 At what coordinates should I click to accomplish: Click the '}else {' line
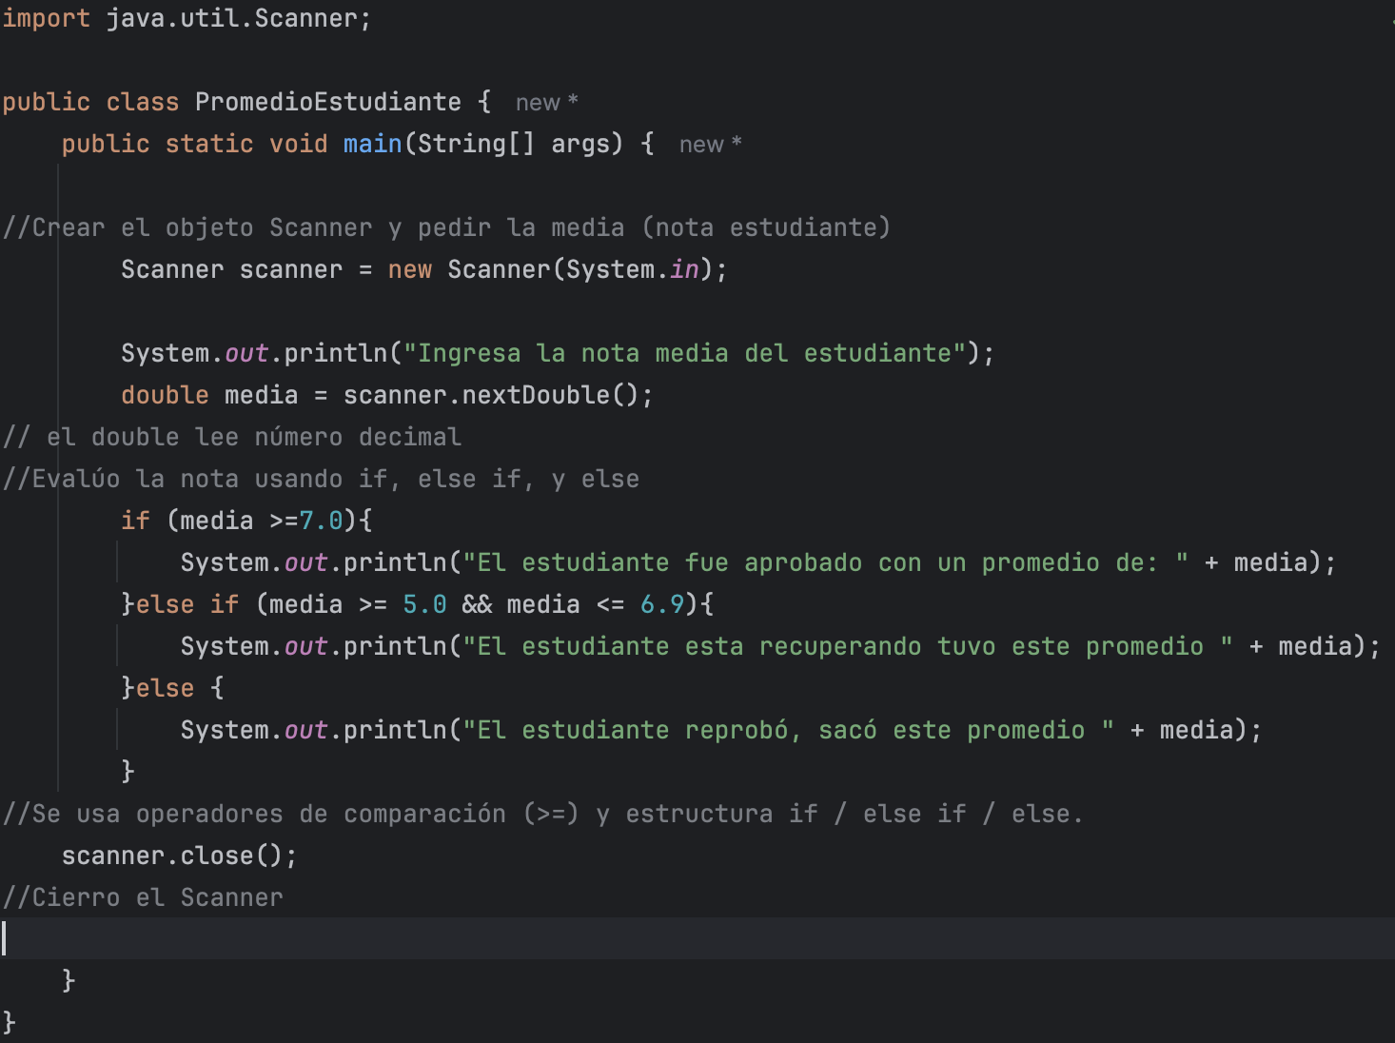pos(172,688)
